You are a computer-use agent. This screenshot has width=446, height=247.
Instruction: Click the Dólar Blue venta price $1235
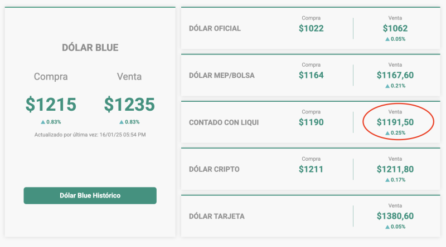tap(129, 104)
